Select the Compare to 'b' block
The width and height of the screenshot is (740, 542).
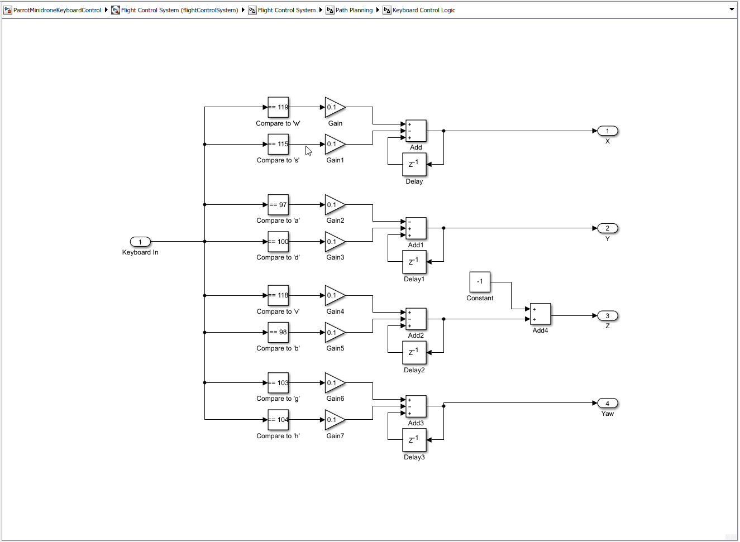click(278, 332)
